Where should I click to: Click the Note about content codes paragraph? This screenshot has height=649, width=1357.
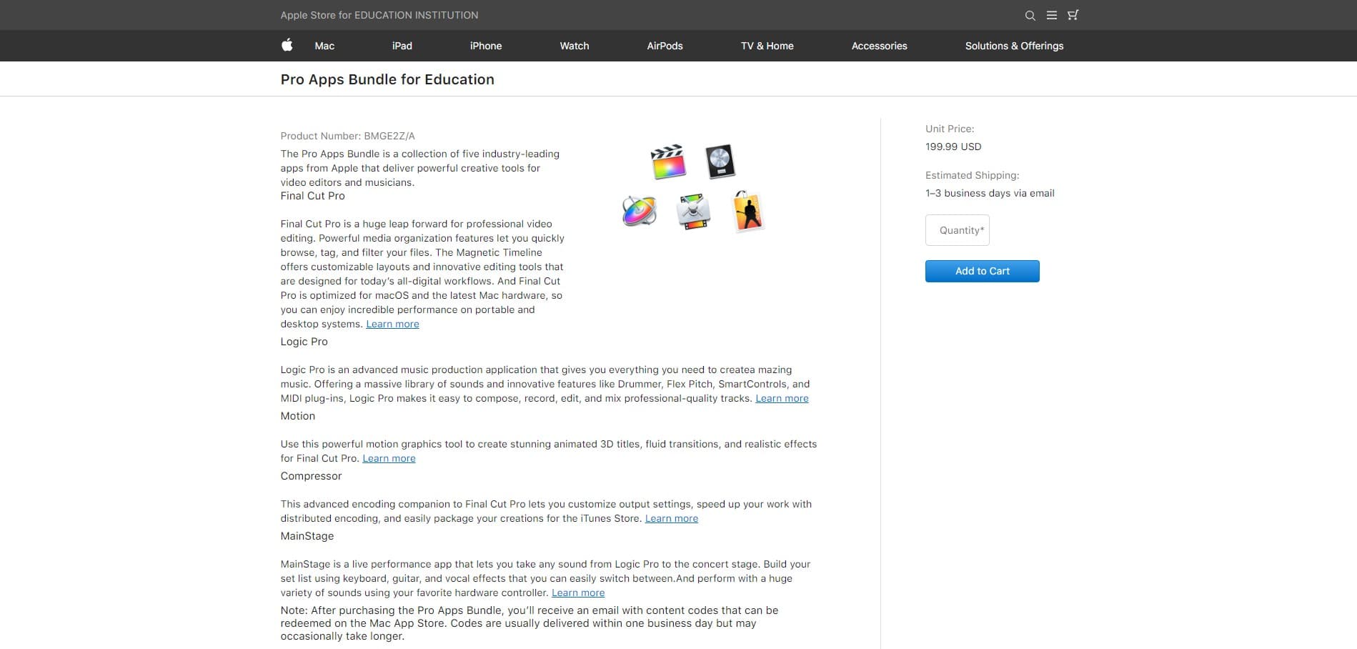[530, 623]
